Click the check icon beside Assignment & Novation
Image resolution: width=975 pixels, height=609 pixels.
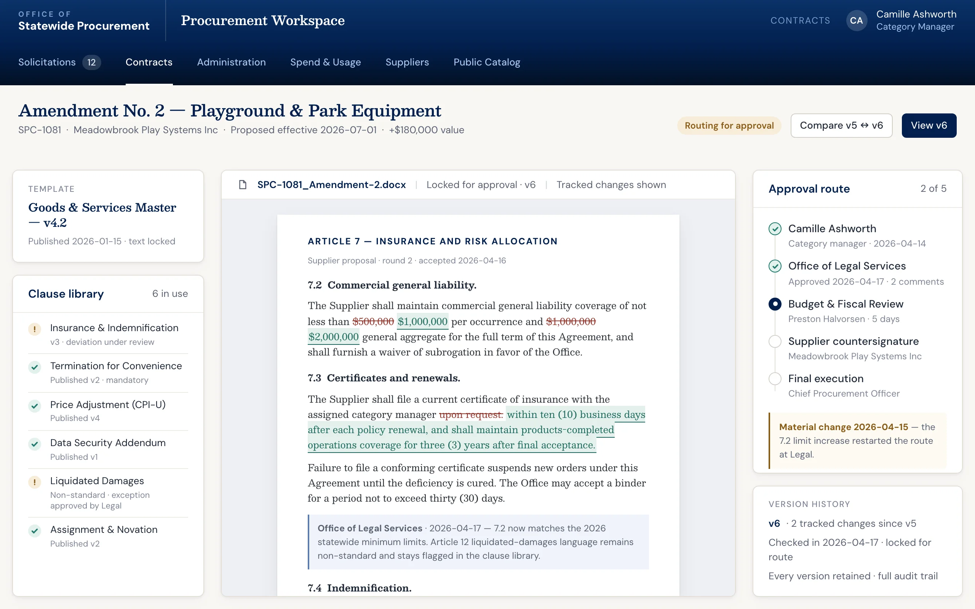pos(35,531)
